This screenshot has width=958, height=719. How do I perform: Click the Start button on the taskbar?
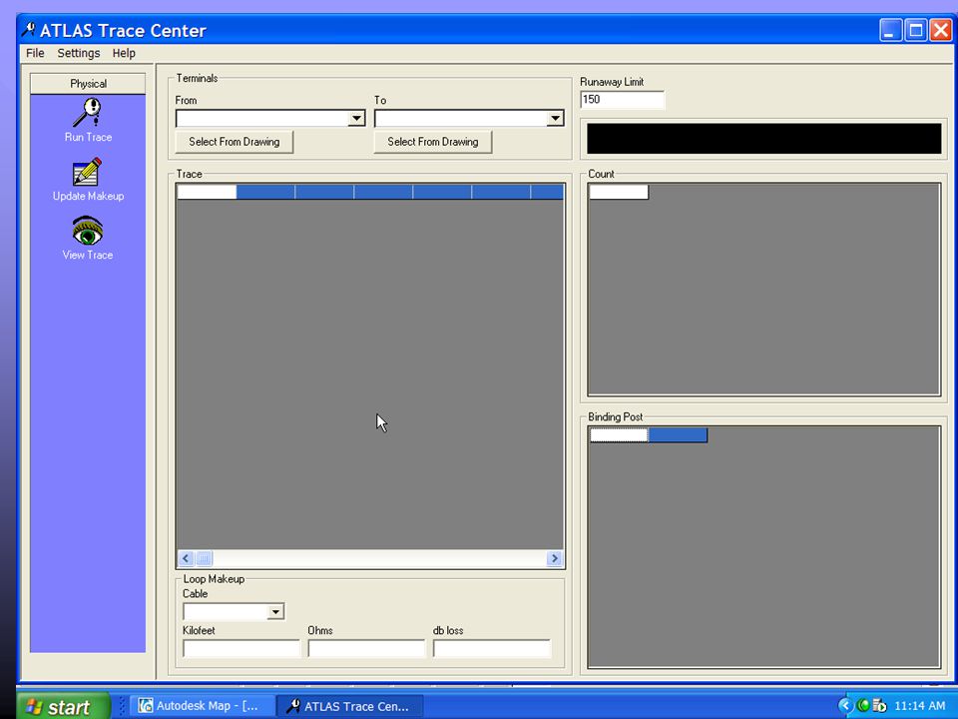pos(64,707)
